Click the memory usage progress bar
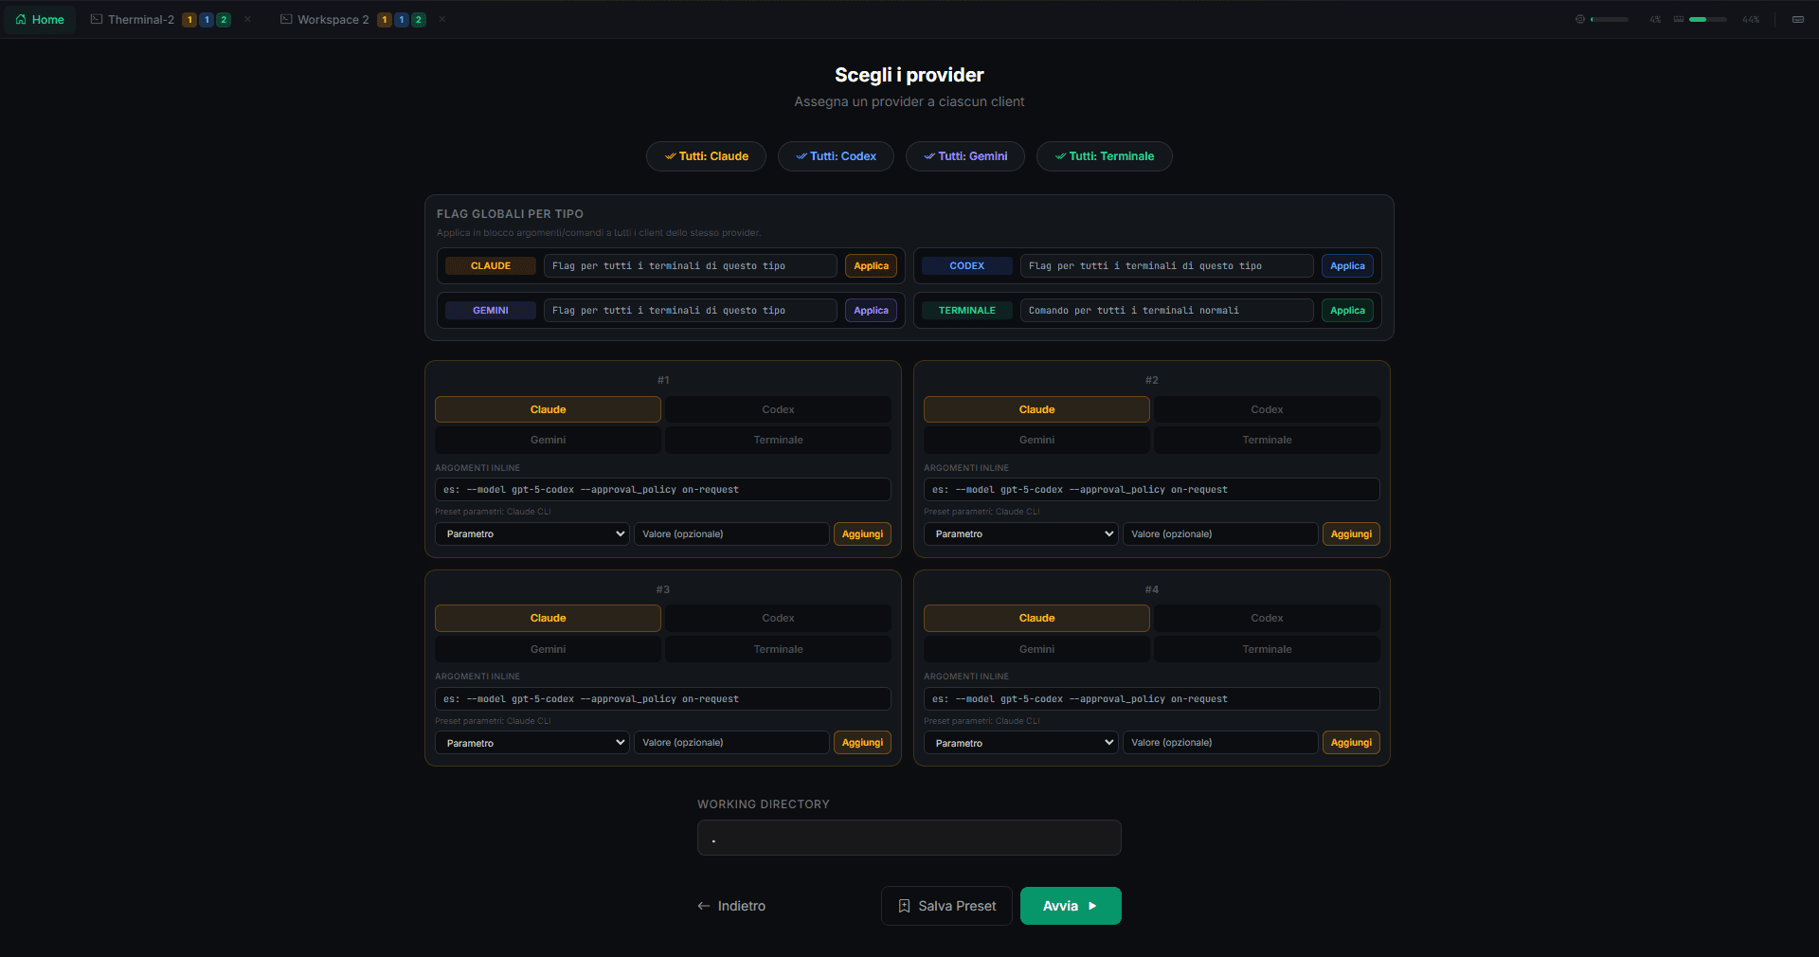This screenshot has height=957, width=1819. tap(1707, 20)
